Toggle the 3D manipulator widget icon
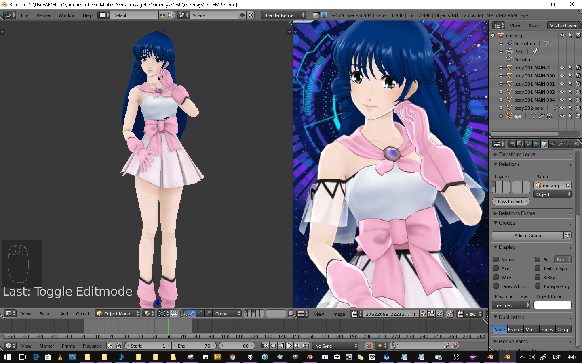Viewport: 582px width, 363px height. coord(184,313)
